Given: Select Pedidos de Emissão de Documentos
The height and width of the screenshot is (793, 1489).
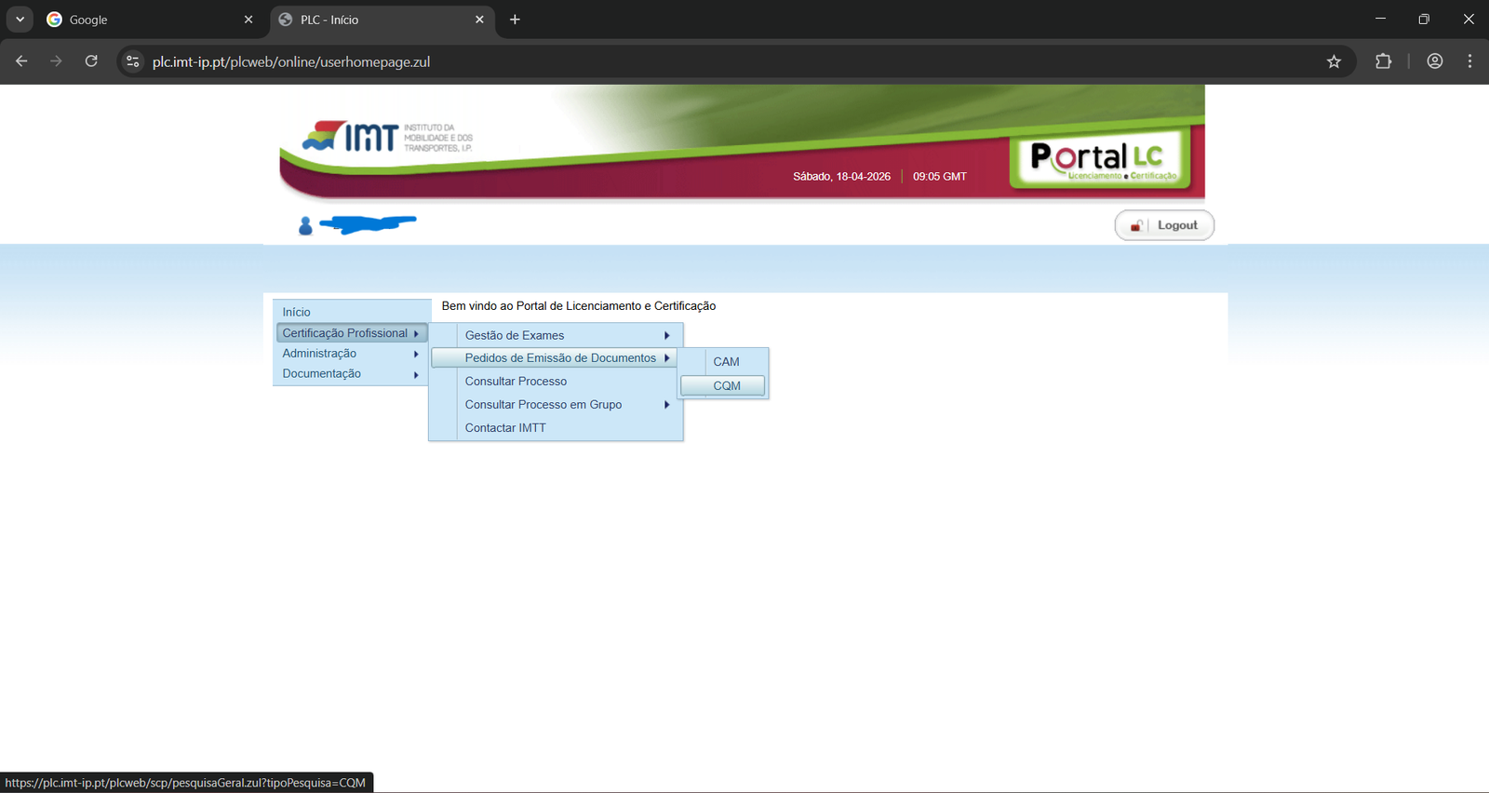Looking at the screenshot, I should (x=556, y=358).
